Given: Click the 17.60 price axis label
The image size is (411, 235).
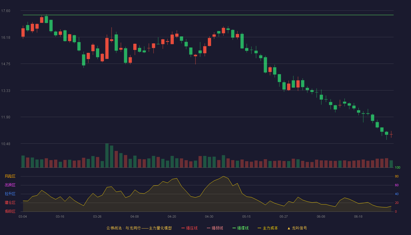Looking at the screenshot, I should tap(6, 11).
